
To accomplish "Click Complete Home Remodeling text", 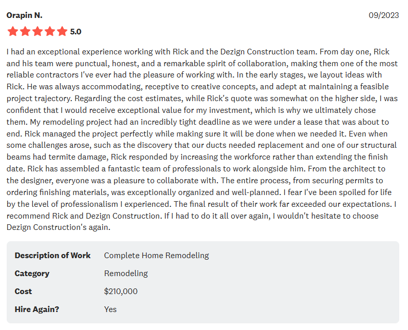I will [156, 256].
